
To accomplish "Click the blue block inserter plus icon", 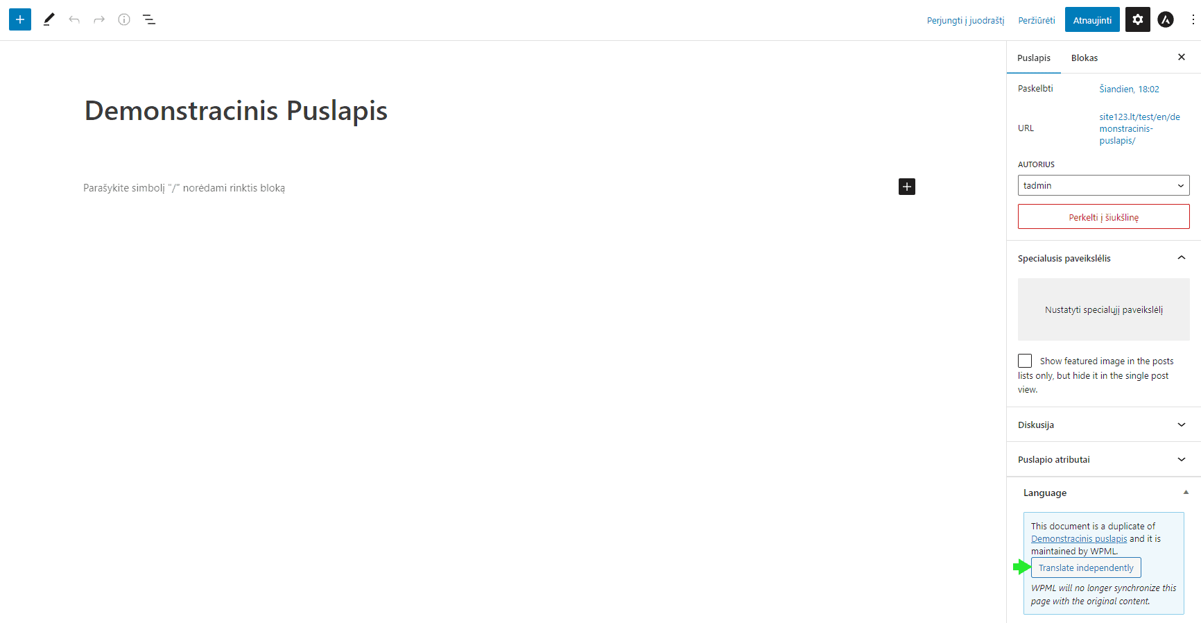I will pos(20,19).
